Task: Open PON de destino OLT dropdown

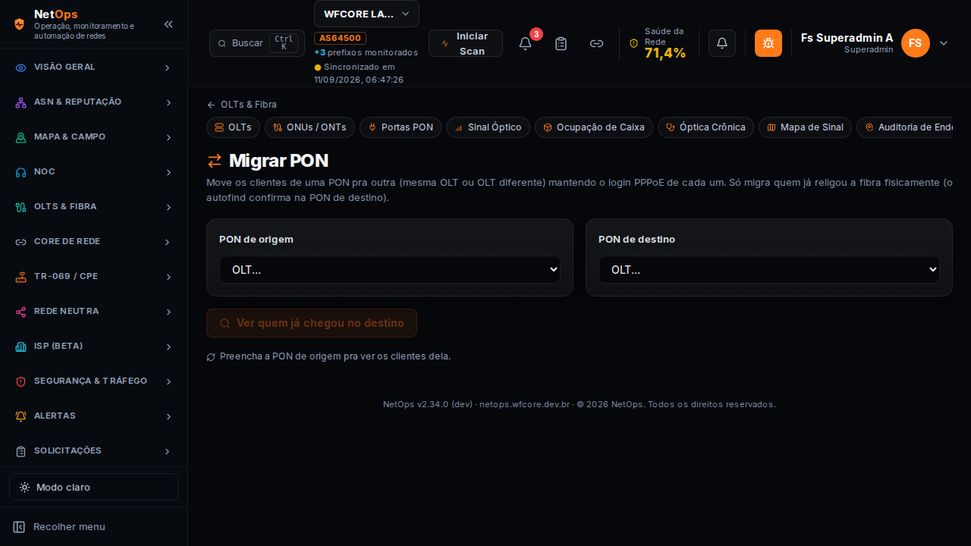Action: [x=769, y=269]
